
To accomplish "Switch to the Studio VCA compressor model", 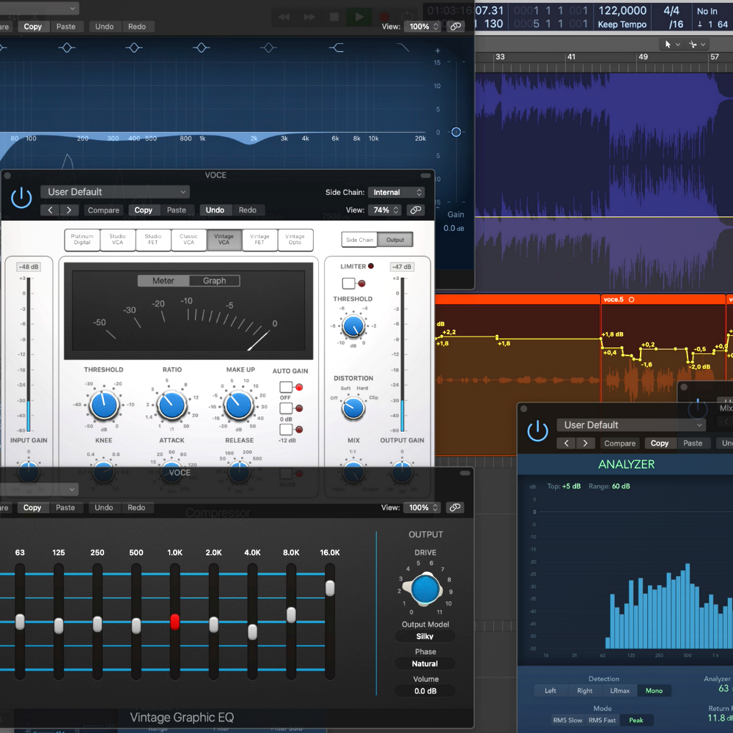I will point(117,240).
